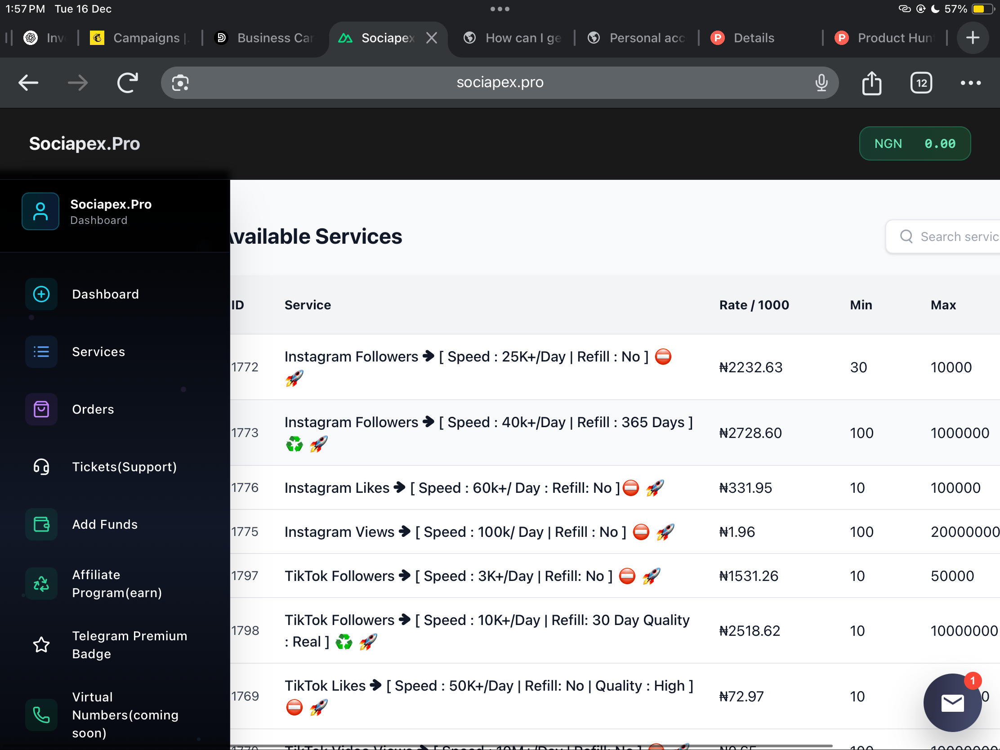Open Add Funds via the wallet icon
Screen dimensions: 1000x750
(x=41, y=524)
